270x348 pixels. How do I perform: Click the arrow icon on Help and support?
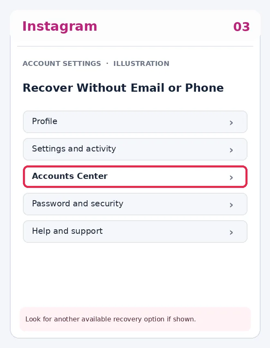click(231, 233)
